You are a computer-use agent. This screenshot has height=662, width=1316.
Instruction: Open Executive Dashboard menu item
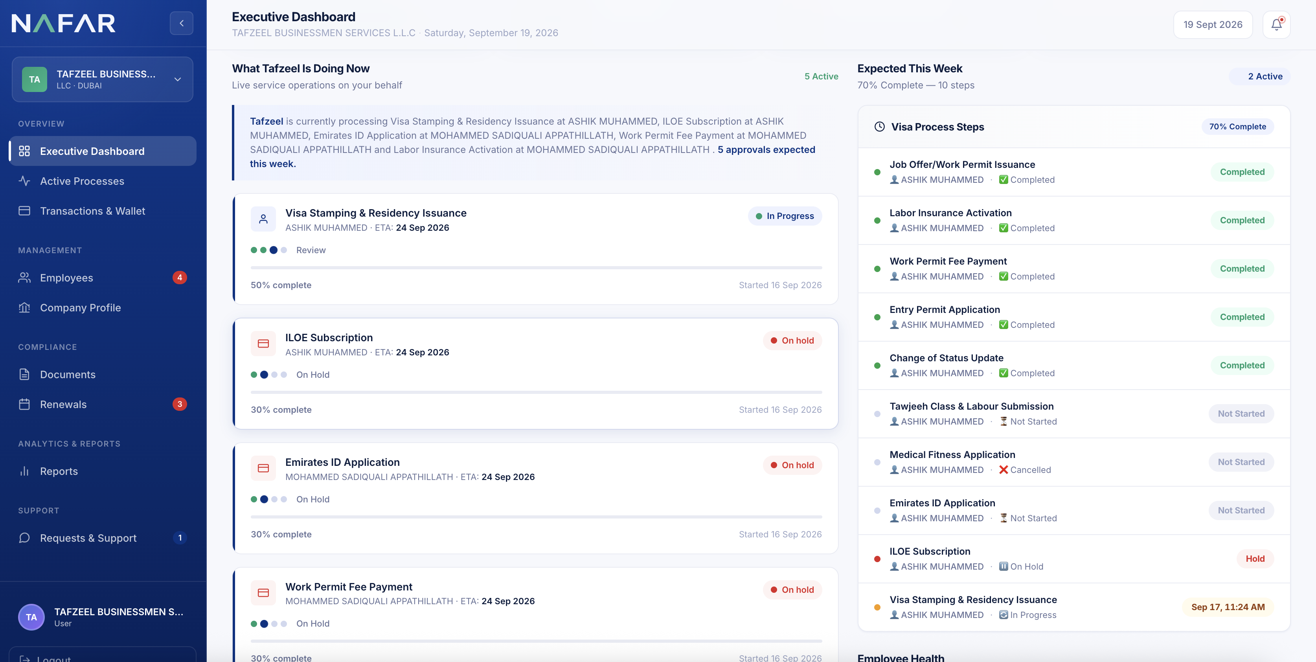(102, 151)
